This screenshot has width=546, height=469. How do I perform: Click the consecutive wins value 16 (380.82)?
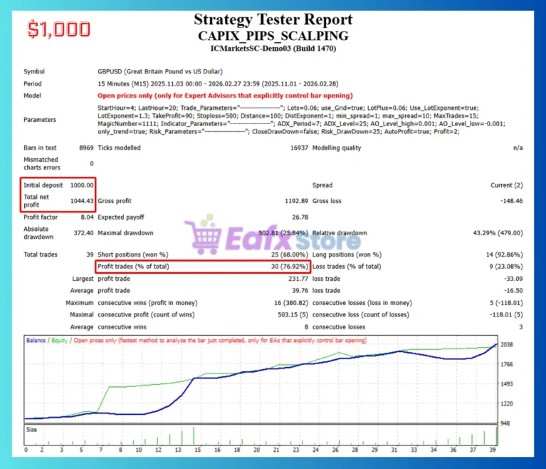(x=291, y=303)
